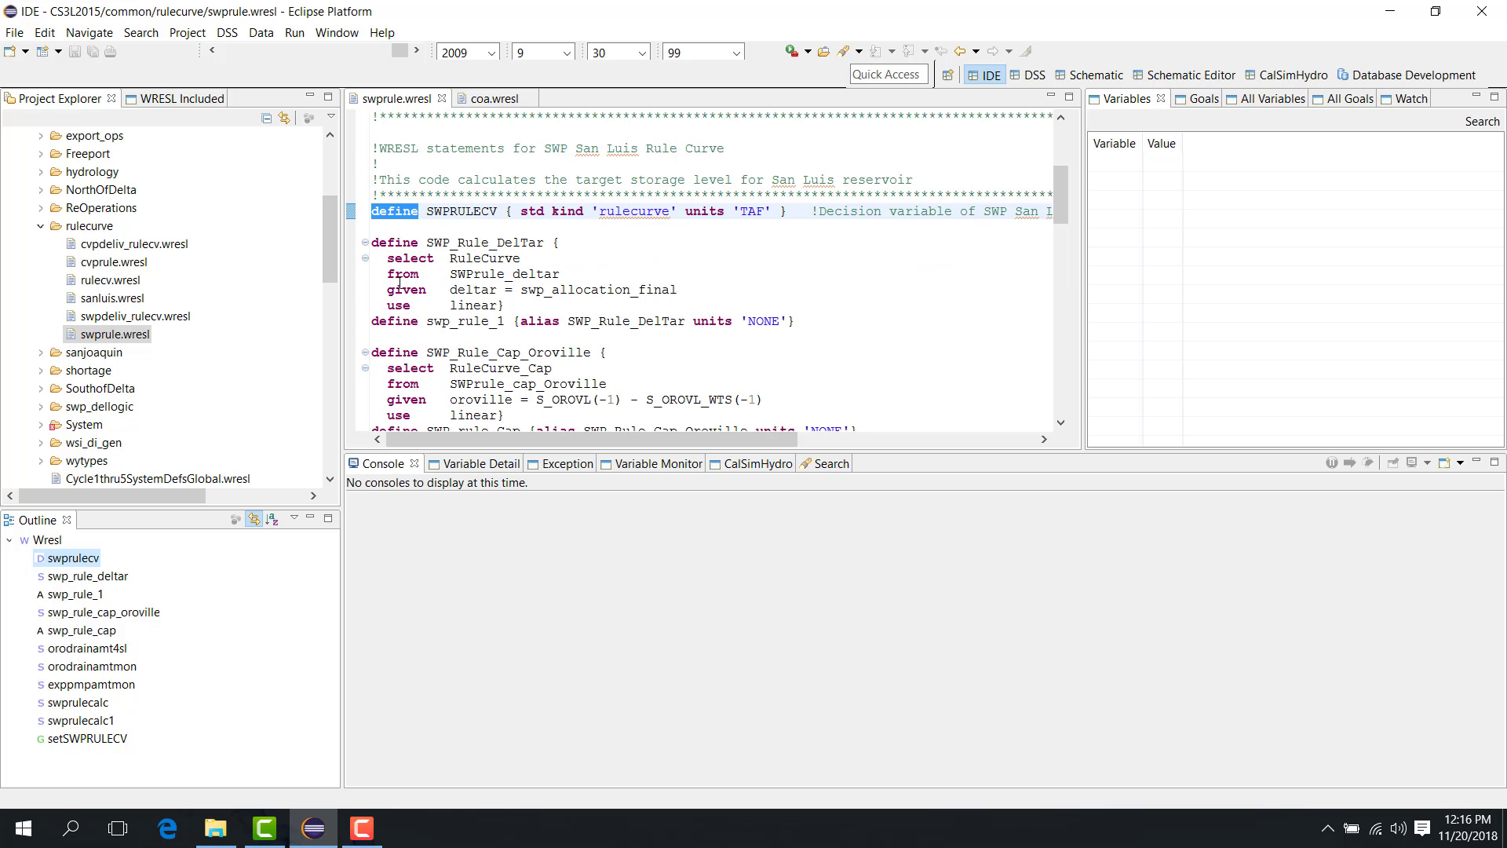
Task: Click Open Console icon
Action: pyautogui.click(x=1443, y=462)
